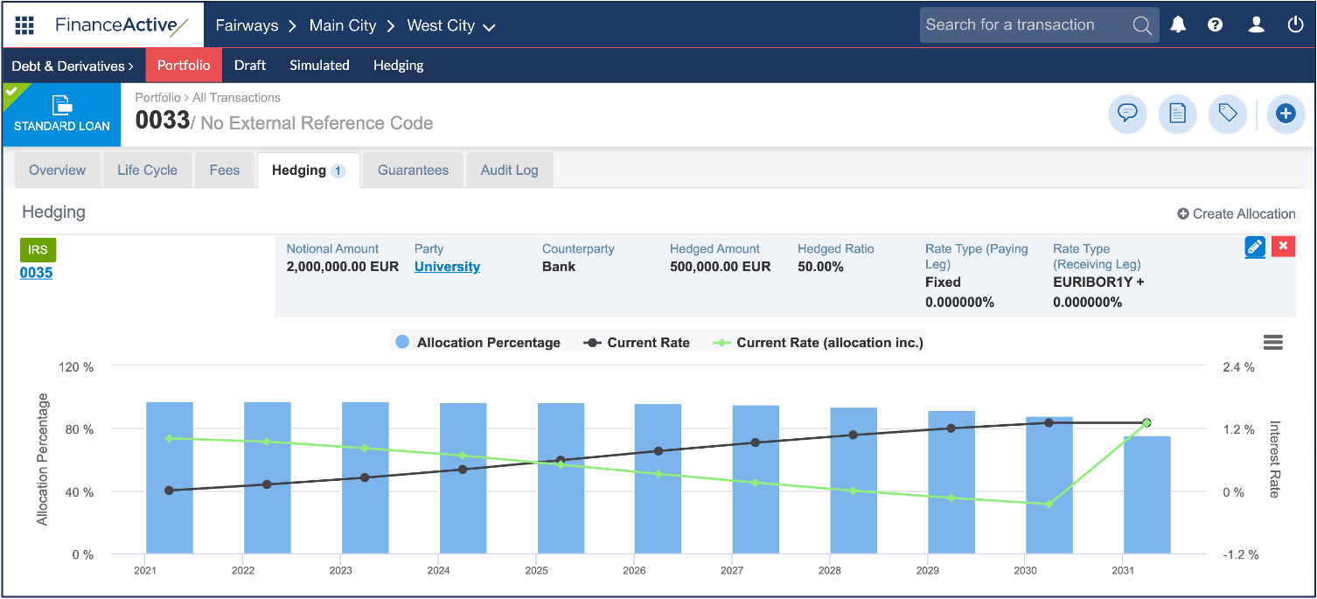The height and width of the screenshot is (599, 1317).
Task: Switch to the Life Cycle tab
Action: (147, 171)
